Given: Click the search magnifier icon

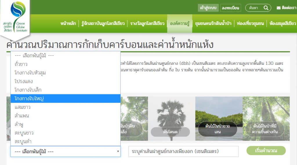Looking at the screenshot, I should 266,8.
